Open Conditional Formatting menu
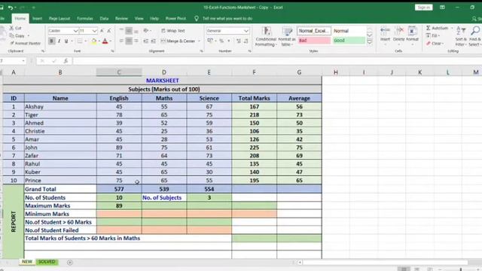Screen dimensions: 482x271 (266, 36)
